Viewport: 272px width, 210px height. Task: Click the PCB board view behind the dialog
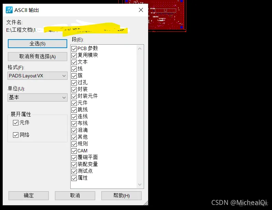coord(168,16)
